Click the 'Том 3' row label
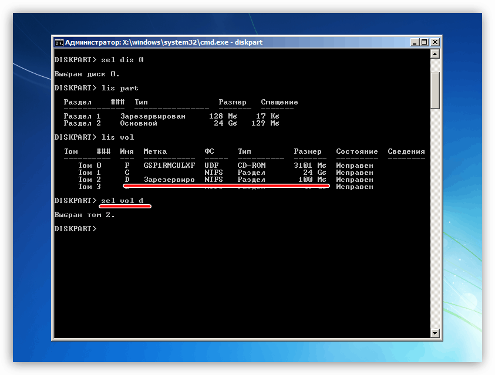This screenshot has height=375, width=495. click(x=90, y=187)
